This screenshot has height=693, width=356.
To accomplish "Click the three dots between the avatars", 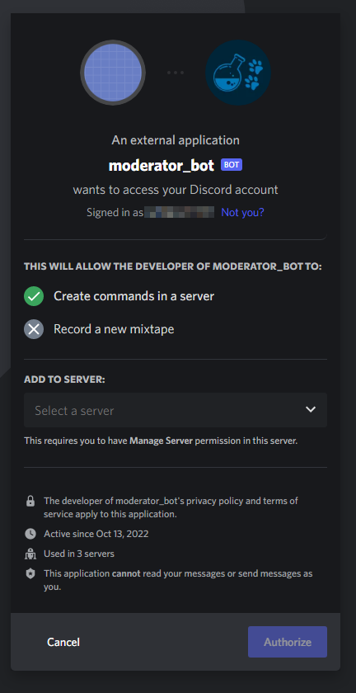I will (176, 73).
